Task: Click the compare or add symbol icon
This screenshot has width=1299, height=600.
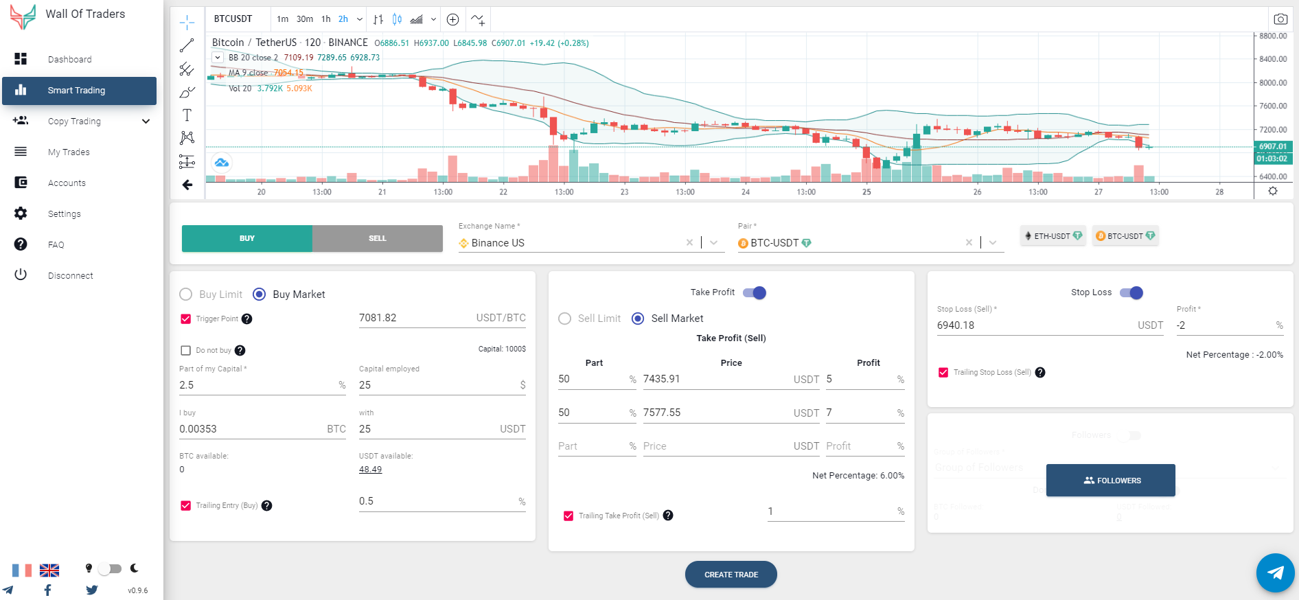Action: point(452,19)
